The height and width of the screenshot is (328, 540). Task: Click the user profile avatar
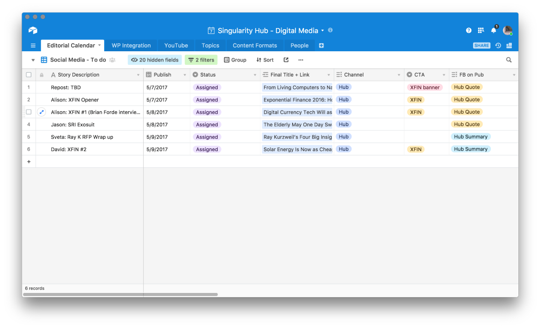[508, 30]
